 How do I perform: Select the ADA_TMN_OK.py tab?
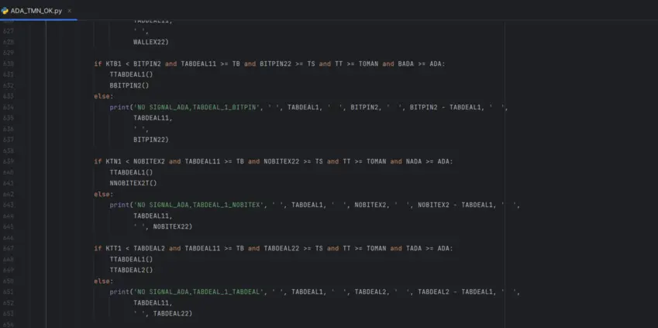click(36, 11)
